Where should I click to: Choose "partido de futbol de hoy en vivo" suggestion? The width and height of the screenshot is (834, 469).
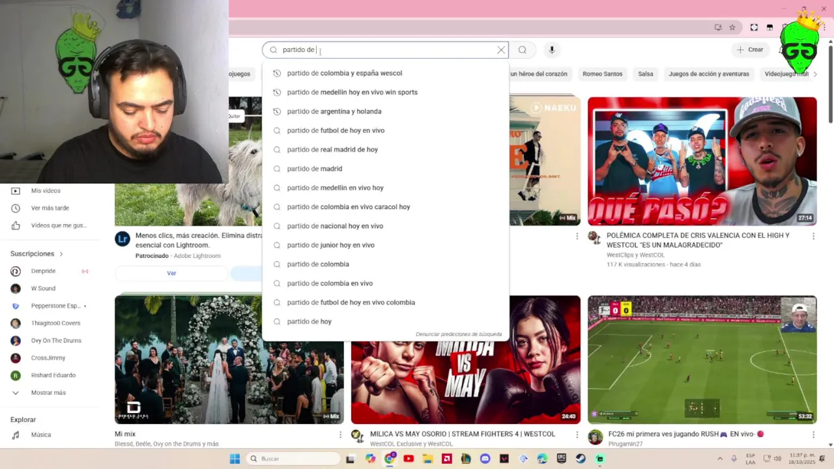pyautogui.click(x=385, y=130)
